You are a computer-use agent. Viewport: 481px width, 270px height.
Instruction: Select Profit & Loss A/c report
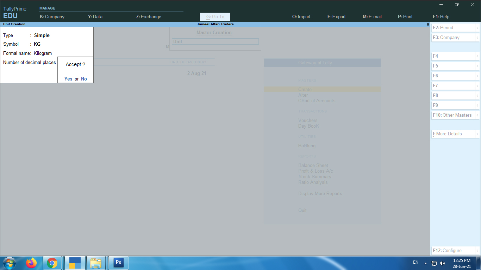[316, 171]
